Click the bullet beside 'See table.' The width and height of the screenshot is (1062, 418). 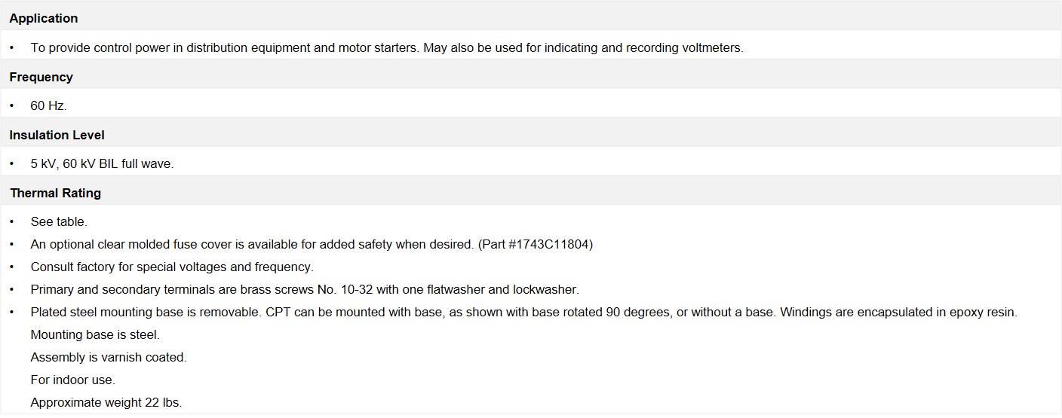(12, 222)
